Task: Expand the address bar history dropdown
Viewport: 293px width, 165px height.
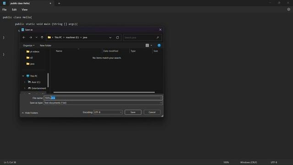Action: 110,38
